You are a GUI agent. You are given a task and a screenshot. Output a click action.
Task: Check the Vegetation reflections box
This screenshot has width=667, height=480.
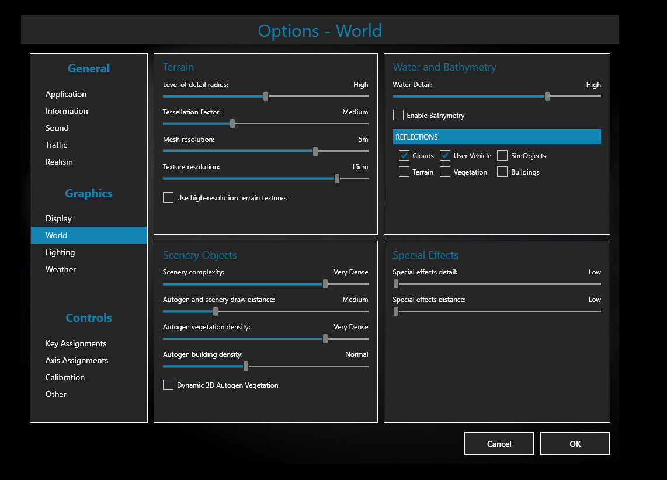(445, 172)
